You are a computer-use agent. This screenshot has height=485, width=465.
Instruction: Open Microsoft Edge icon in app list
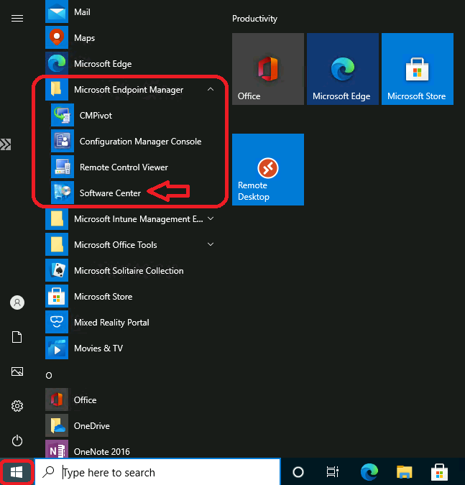(x=57, y=63)
